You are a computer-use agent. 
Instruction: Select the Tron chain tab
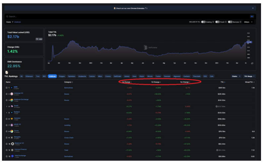pyautogui.click(x=38, y=76)
